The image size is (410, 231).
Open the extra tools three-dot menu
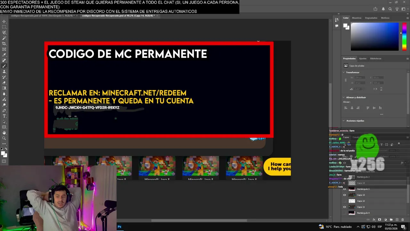point(4,144)
